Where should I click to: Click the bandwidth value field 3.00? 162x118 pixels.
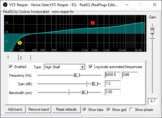point(113,92)
